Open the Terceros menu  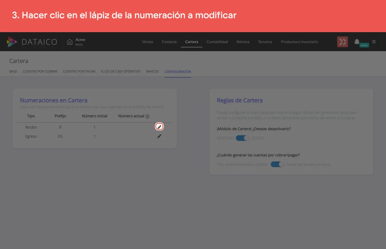tap(265, 42)
